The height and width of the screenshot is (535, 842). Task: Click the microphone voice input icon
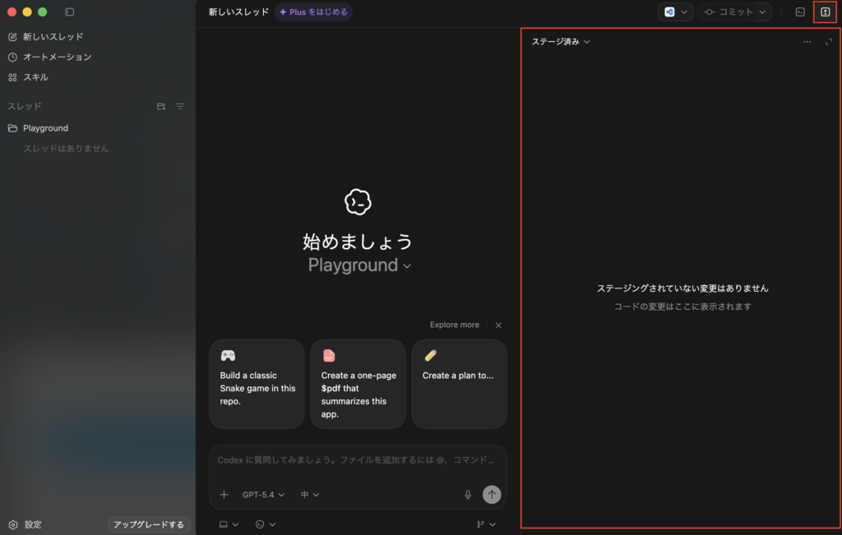(x=468, y=495)
